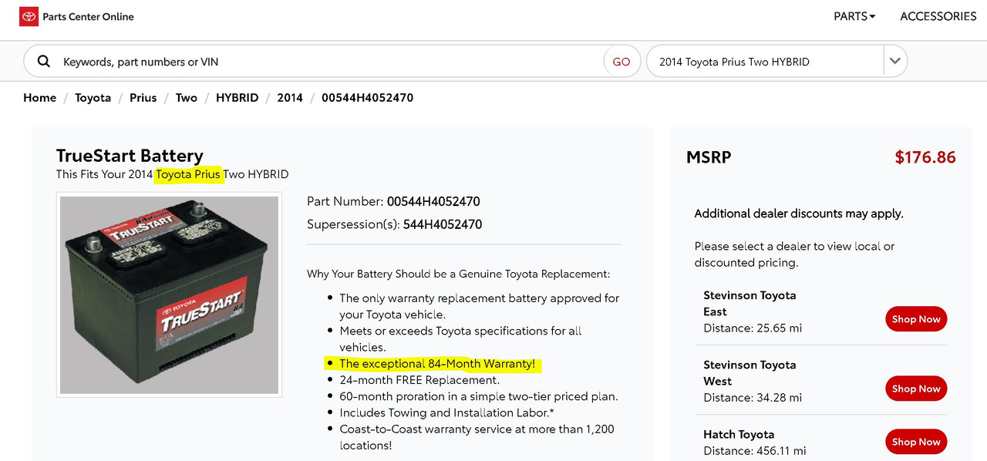This screenshot has width=987, height=461.
Task: Go to Home breadcrumb
Action: point(39,98)
